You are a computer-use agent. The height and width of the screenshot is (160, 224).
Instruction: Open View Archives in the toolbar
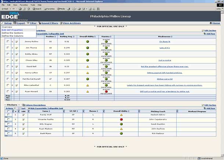[71, 23]
